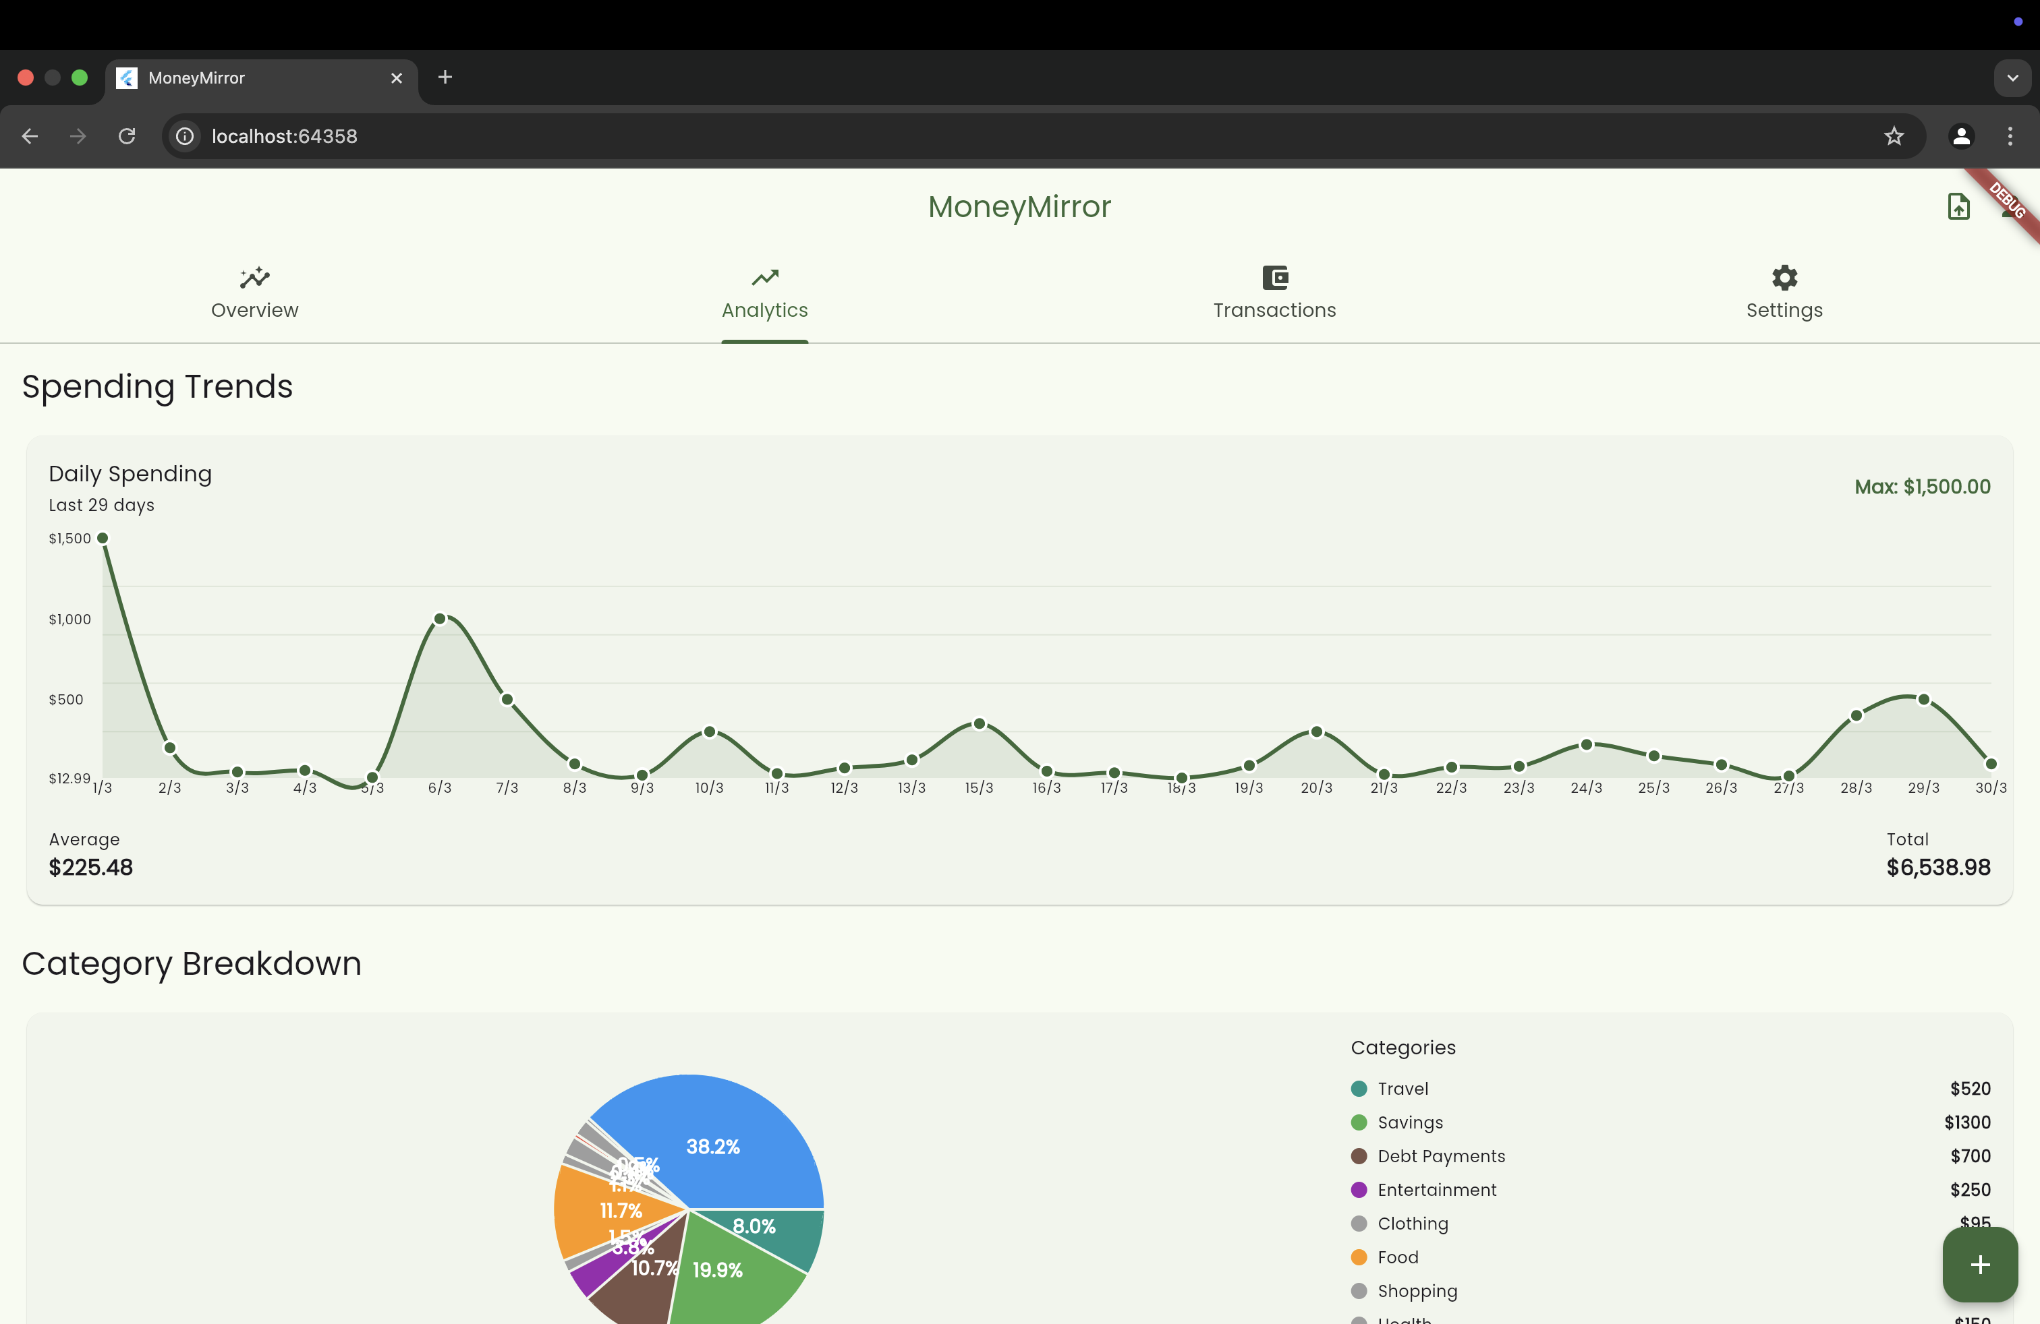The height and width of the screenshot is (1324, 2040).
Task: Click the Travel teal color swatch
Action: click(1359, 1089)
